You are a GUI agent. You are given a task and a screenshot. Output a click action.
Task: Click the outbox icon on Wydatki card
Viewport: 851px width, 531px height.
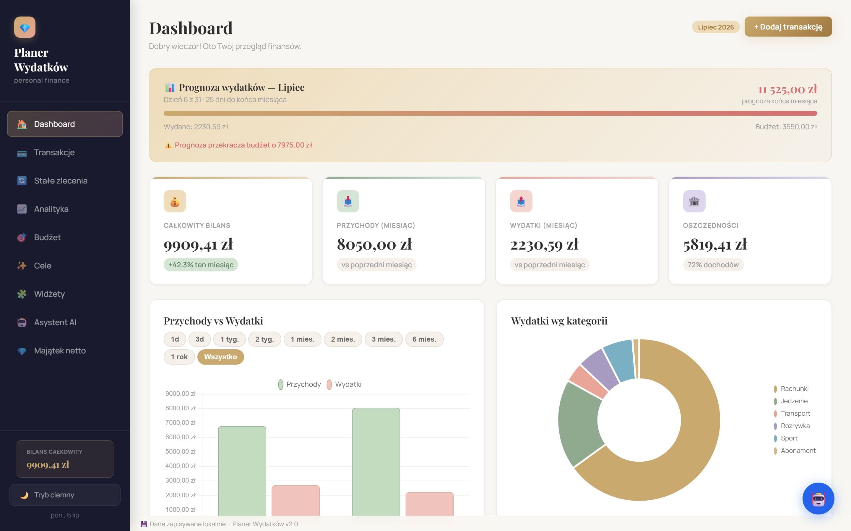tap(521, 201)
